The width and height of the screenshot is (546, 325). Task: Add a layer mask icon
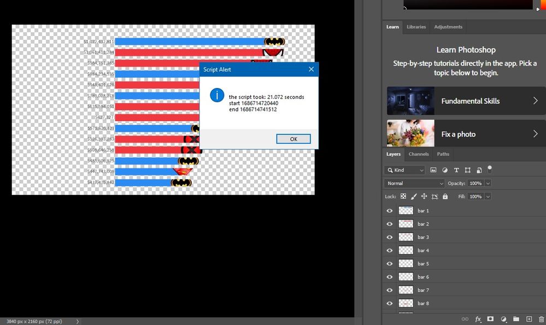pos(490,319)
